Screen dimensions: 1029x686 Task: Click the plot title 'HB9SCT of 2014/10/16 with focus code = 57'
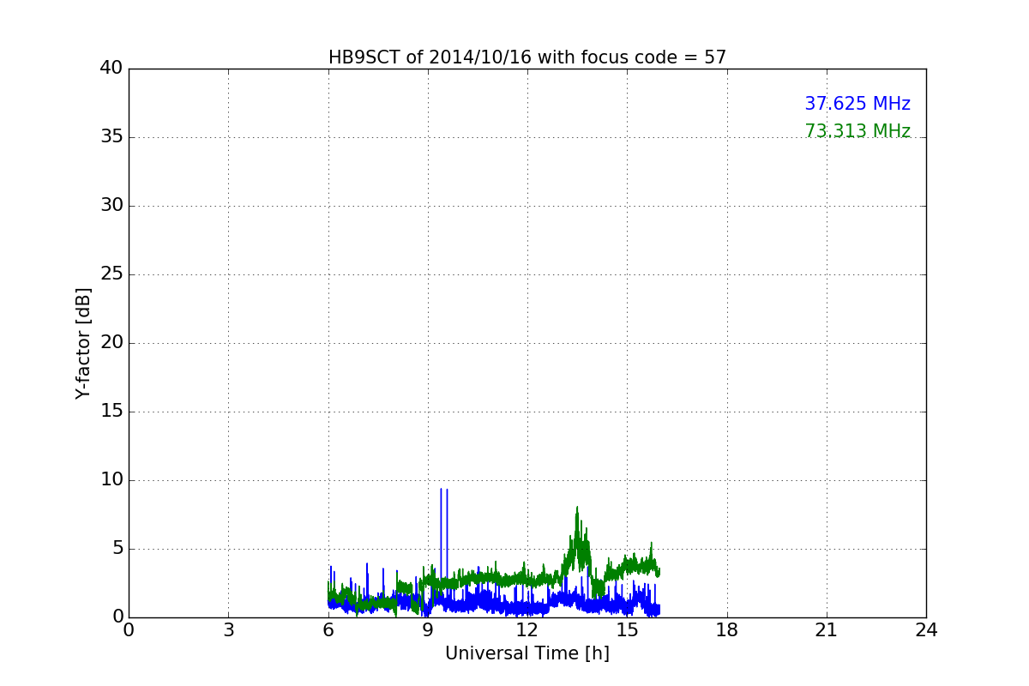[x=527, y=57]
